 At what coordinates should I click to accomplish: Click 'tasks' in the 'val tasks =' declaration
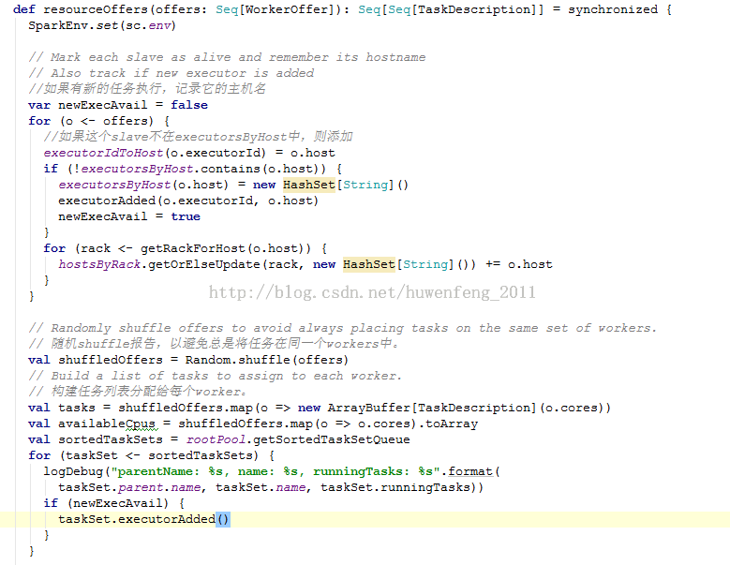76,408
